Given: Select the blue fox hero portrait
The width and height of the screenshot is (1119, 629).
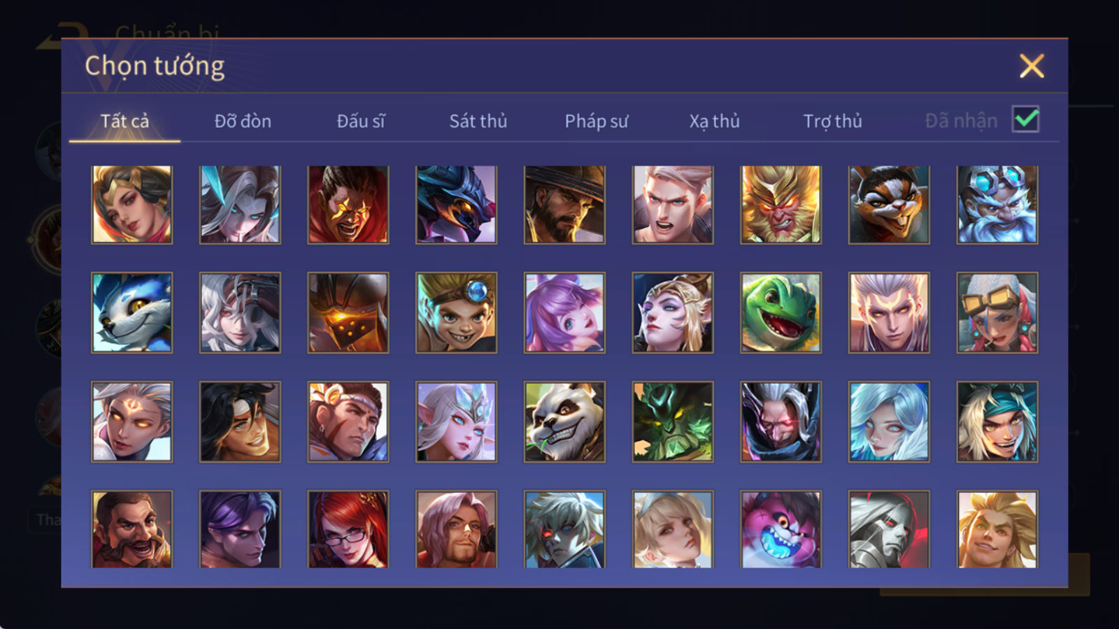Looking at the screenshot, I should pyautogui.click(x=131, y=312).
